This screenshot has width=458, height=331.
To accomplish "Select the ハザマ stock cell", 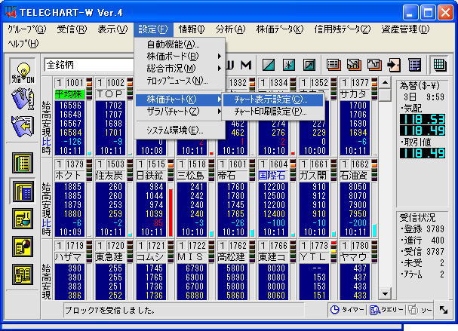I will pyautogui.click(x=70, y=257).
